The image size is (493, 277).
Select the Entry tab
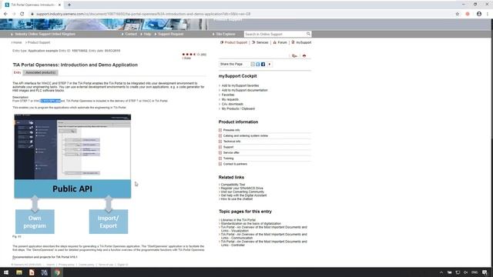coord(17,72)
